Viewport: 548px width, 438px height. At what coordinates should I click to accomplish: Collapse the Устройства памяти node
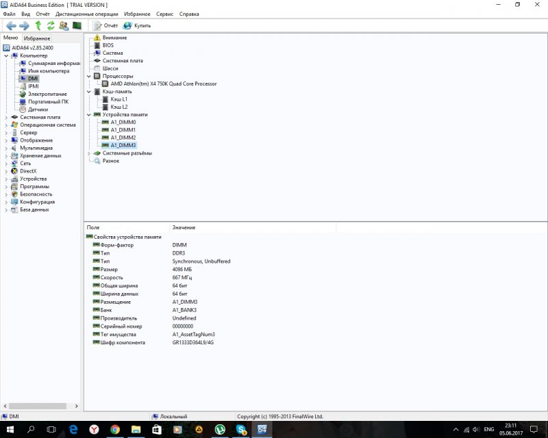[88, 114]
